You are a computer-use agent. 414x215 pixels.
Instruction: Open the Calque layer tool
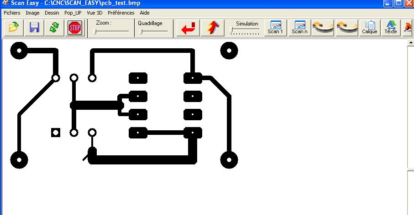pos(369,28)
